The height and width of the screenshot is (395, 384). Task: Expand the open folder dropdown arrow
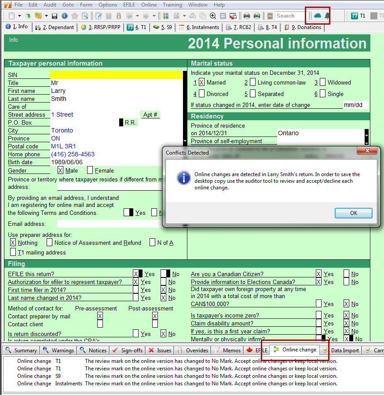click(x=46, y=16)
